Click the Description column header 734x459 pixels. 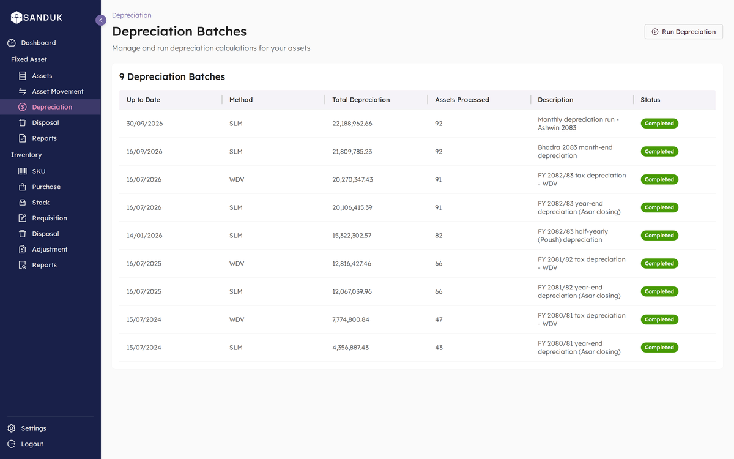click(x=555, y=100)
